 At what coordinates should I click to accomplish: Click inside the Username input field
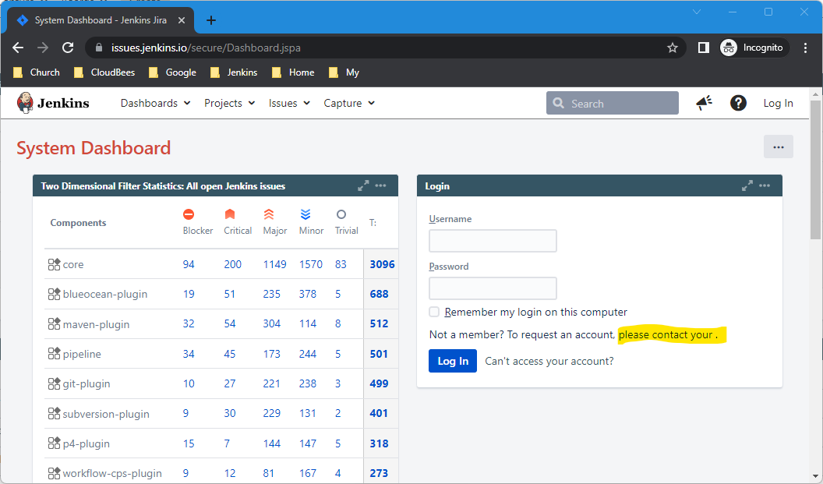point(493,240)
